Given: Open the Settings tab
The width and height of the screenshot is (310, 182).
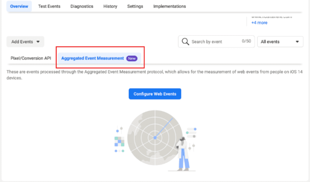Looking at the screenshot, I should (x=135, y=6).
